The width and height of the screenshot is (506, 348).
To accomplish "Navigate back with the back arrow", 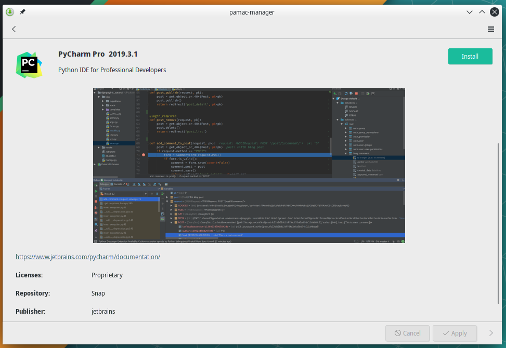I will [14, 29].
